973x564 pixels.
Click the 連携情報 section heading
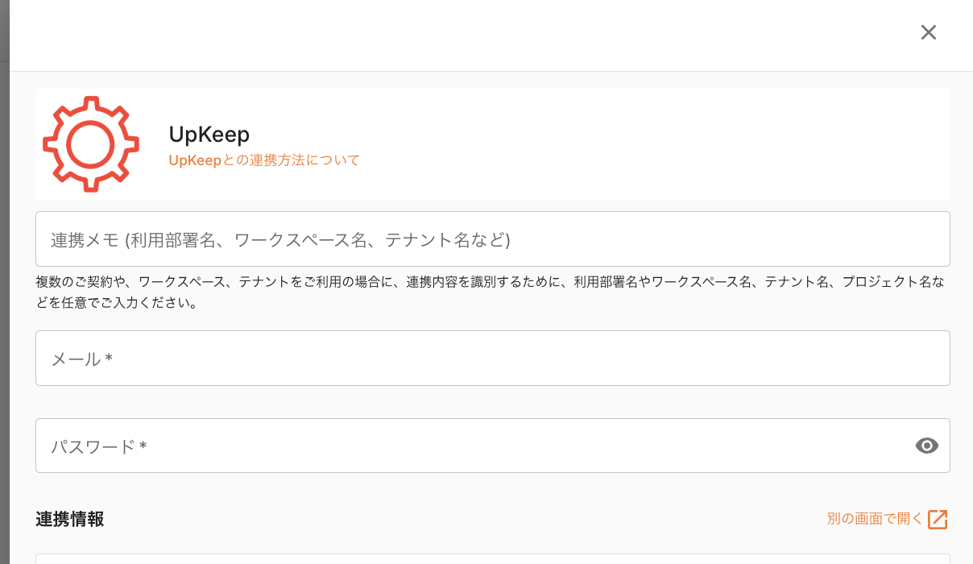[x=70, y=520]
